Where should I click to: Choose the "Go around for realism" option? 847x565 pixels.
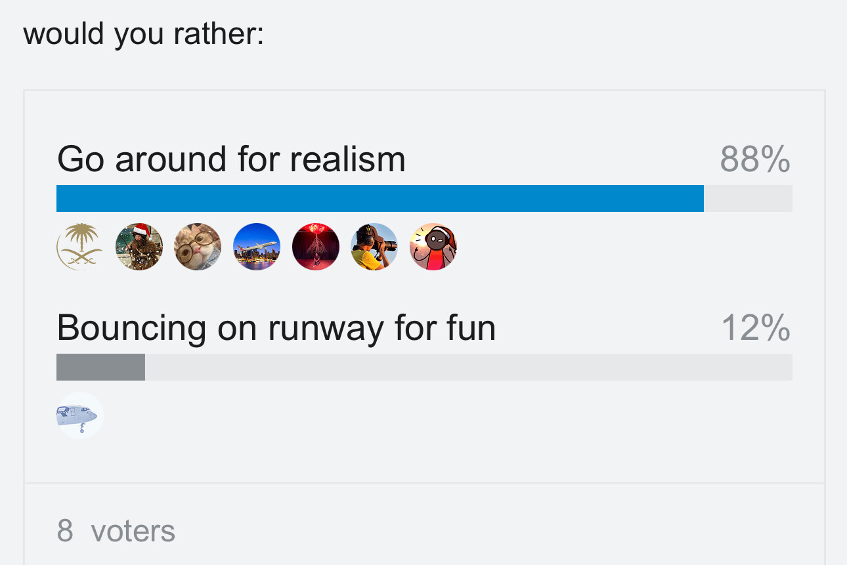[231, 159]
